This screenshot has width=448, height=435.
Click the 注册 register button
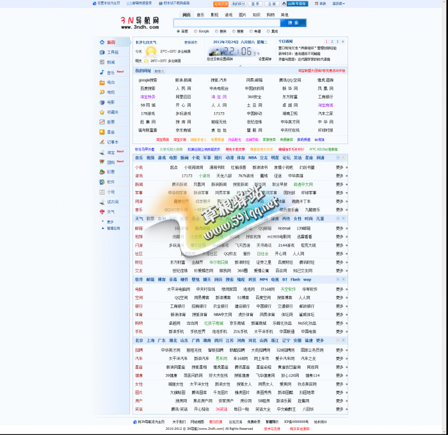pyautogui.click(x=272, y=4)
